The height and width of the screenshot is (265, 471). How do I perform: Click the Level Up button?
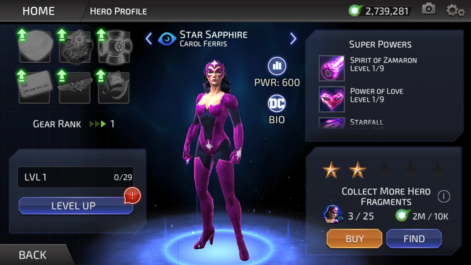76,205
